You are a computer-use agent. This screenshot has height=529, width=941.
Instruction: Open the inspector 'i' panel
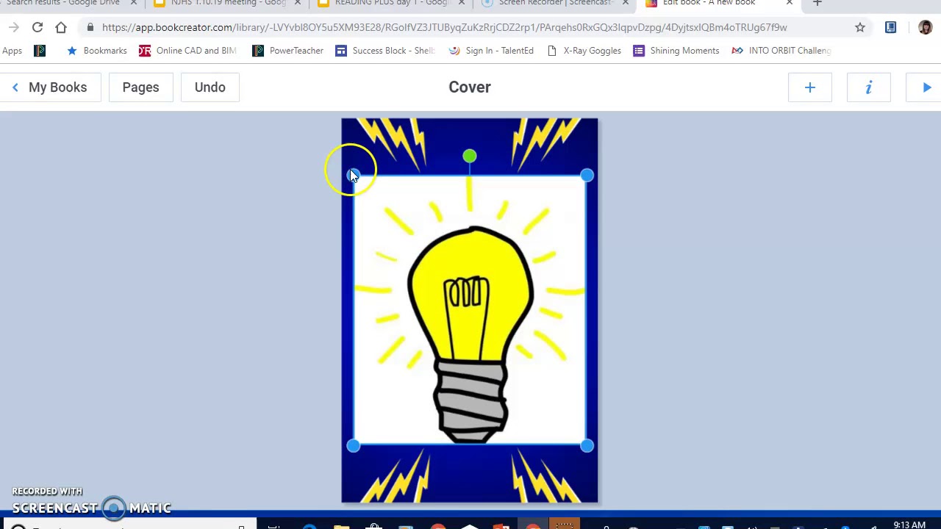pyautogui.click(x=868, y=87)
